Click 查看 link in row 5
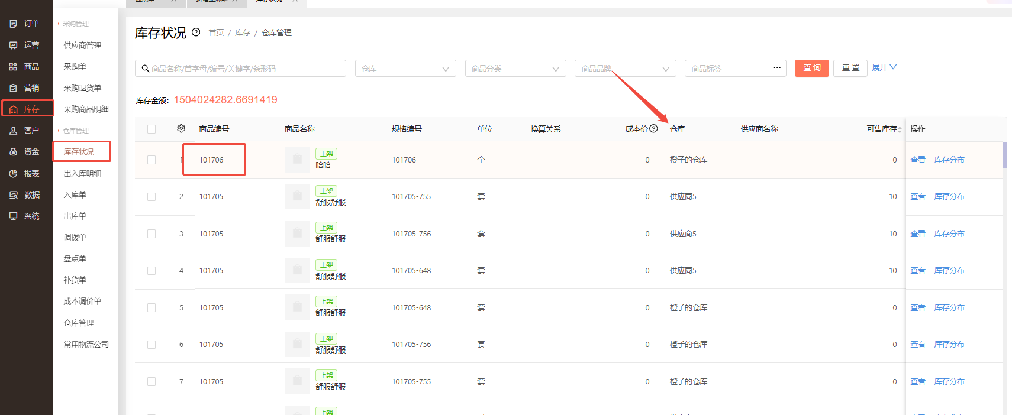The height and width of the screenshot is (415, 1012). point(917,307)
